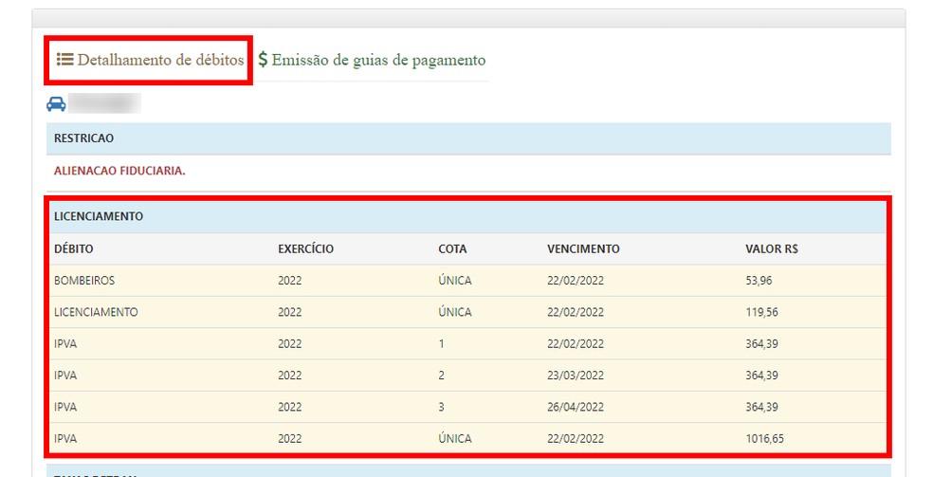This screenshot has height=477, width=933.
Task: Click the blurred license plate field
Action: click(104, 103)
